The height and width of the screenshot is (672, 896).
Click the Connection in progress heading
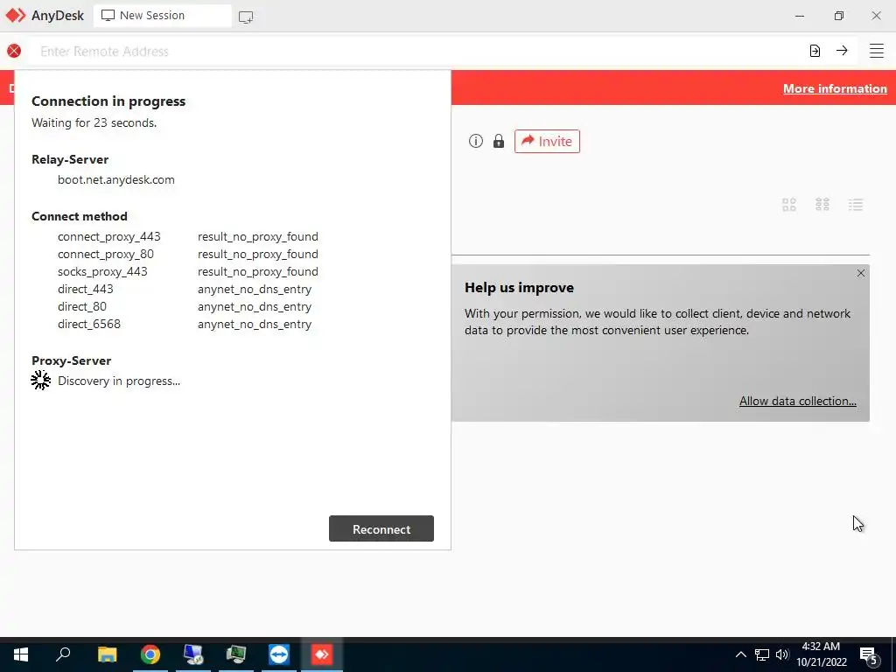point(108,101)
